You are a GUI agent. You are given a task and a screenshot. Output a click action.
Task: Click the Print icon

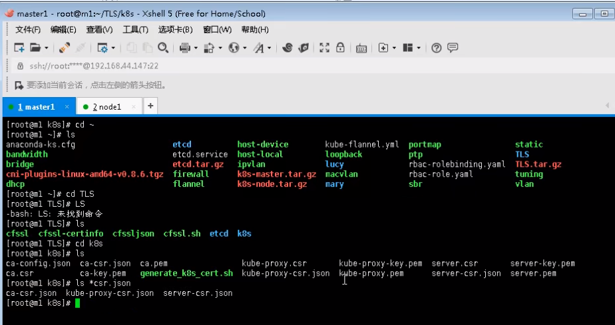pos(185,48)
